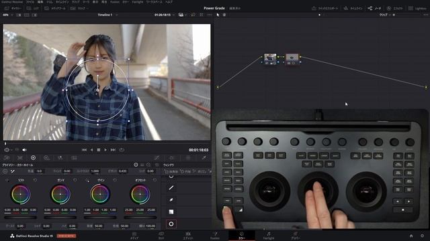Switch to the メディア page tab

pos(134,236)
